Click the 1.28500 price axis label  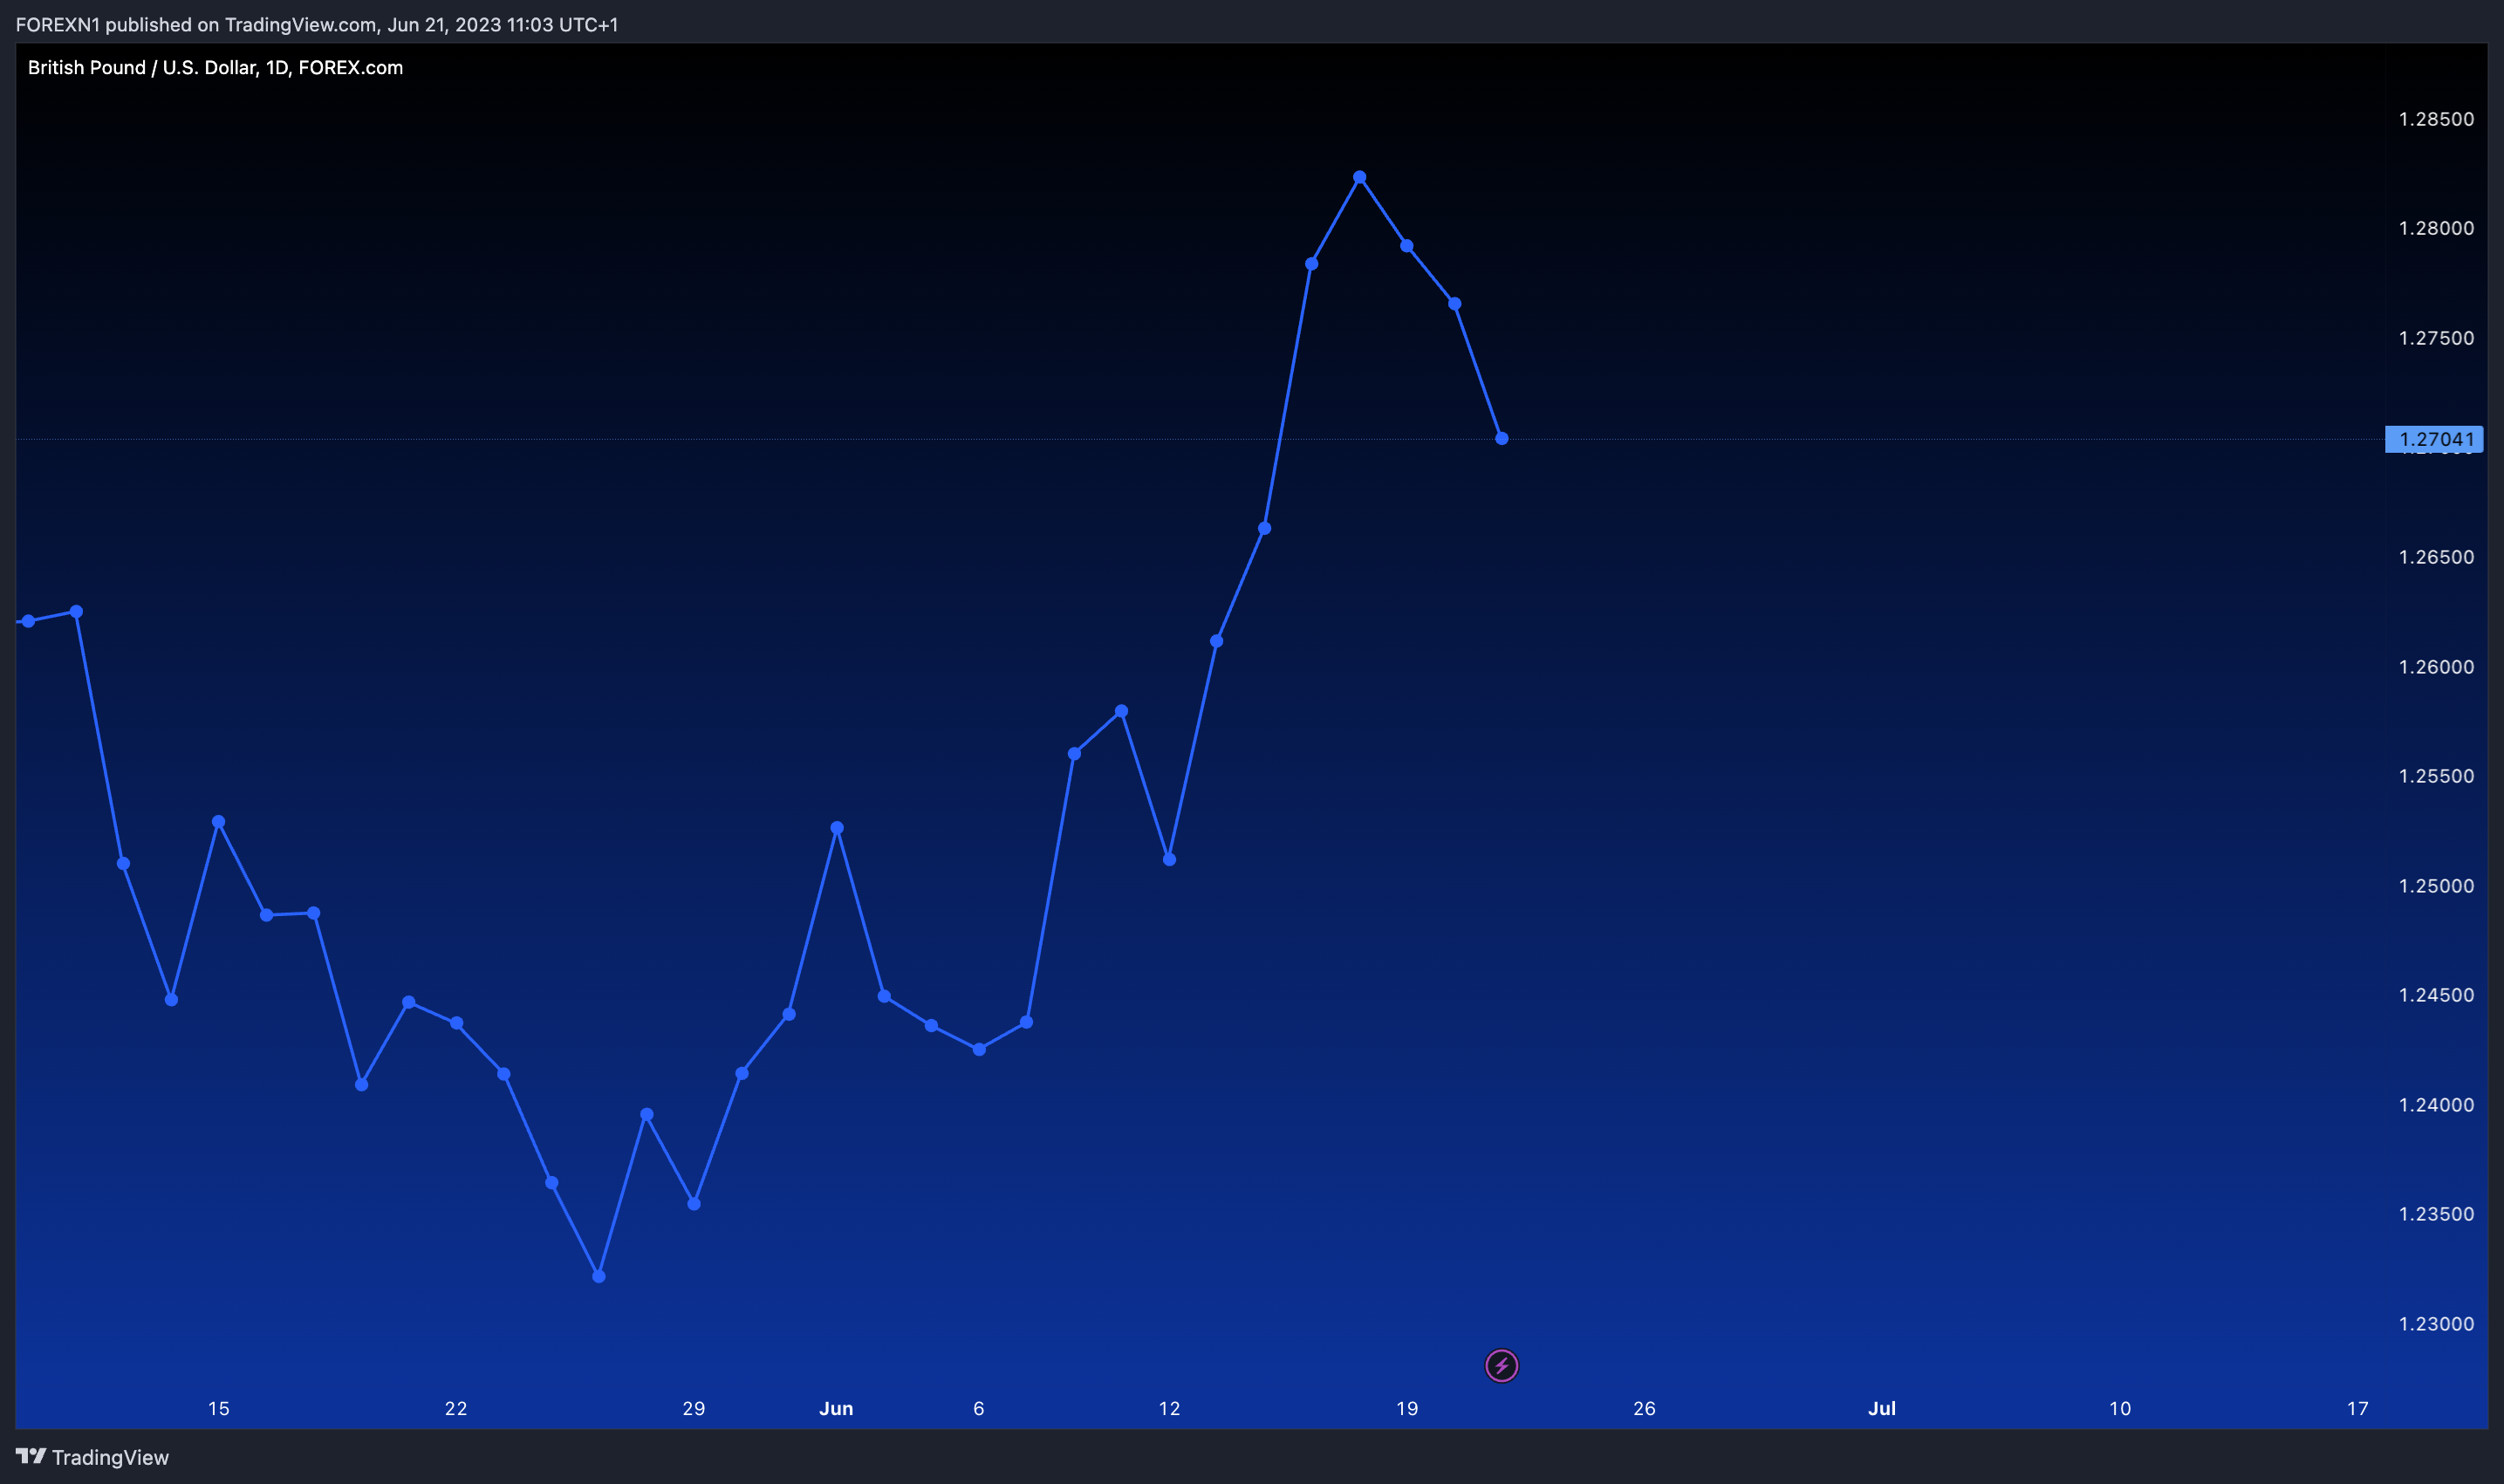[x=2436, y=119]
